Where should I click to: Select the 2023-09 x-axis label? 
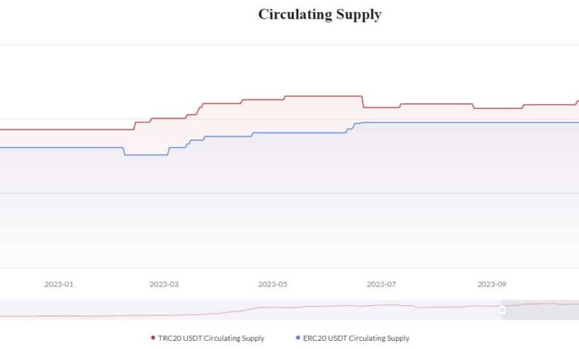pos(491,284)
